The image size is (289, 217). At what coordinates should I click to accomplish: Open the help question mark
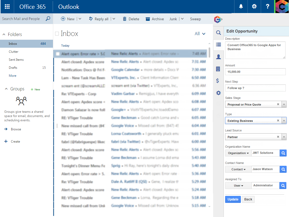pyautogui.click(x=267, y=6)
